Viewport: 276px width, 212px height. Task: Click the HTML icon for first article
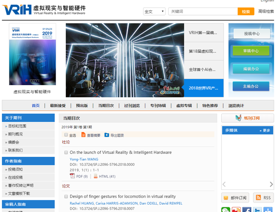coord(95,176)
